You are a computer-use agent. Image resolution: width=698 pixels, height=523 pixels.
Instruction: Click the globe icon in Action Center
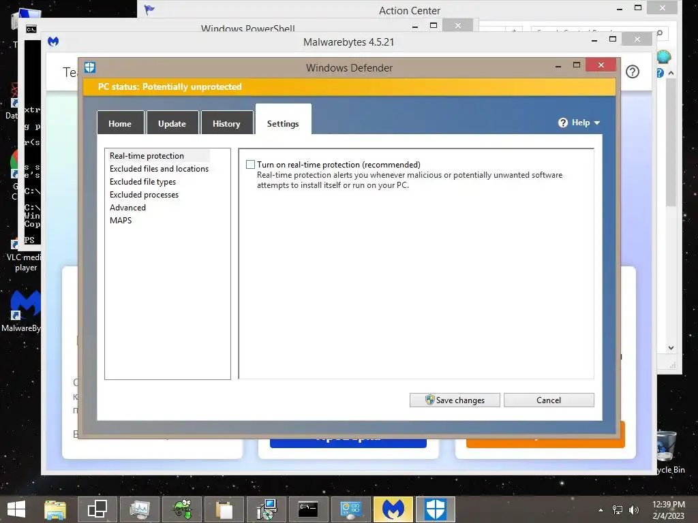tap(663, 57)
